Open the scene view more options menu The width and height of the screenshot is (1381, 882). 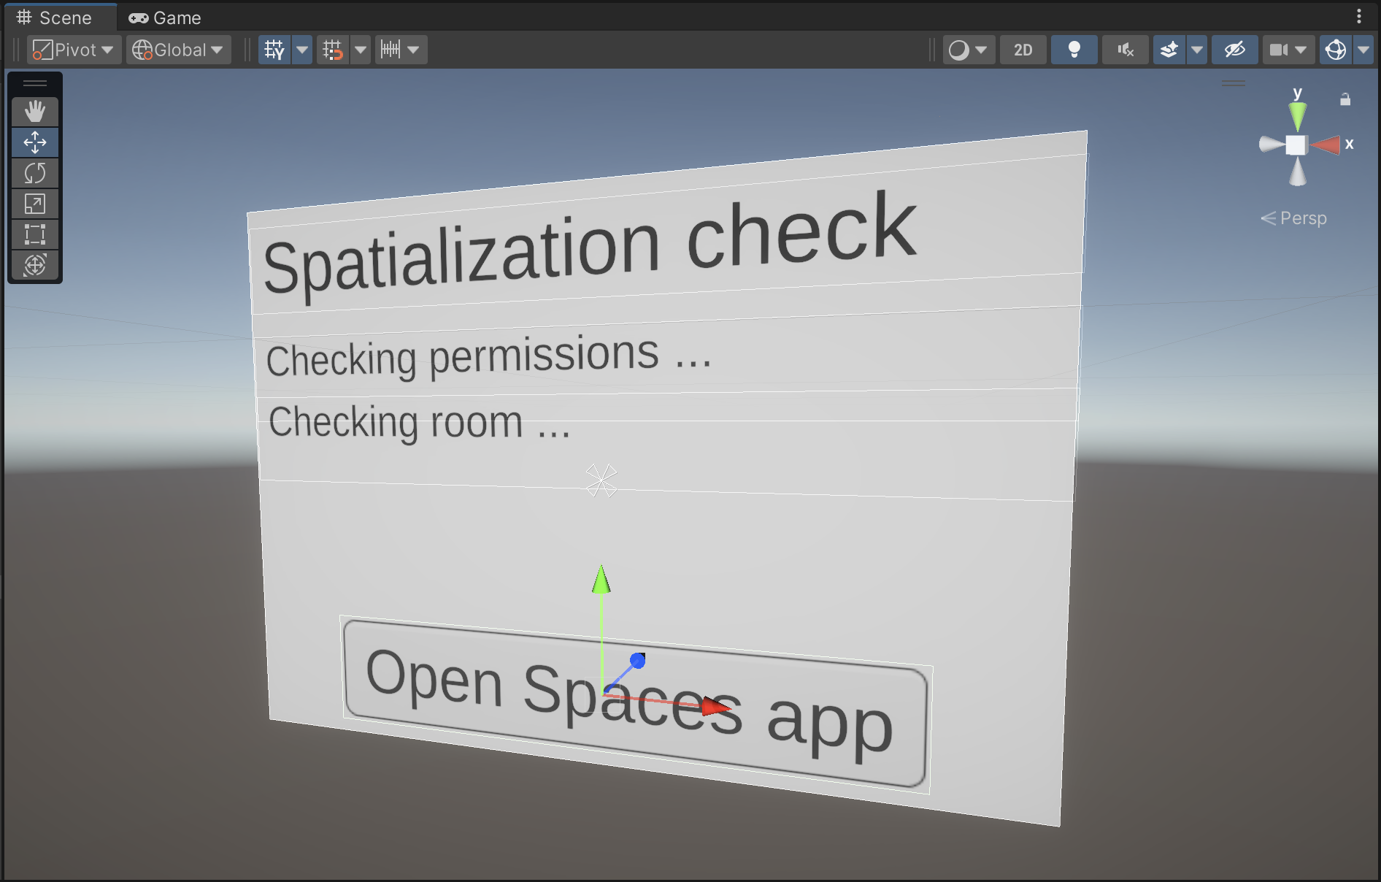[x=1359, y=16]
